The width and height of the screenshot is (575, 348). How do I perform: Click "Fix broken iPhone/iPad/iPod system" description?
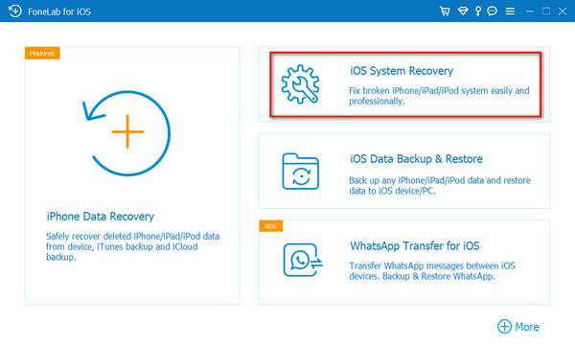[439, 96]
